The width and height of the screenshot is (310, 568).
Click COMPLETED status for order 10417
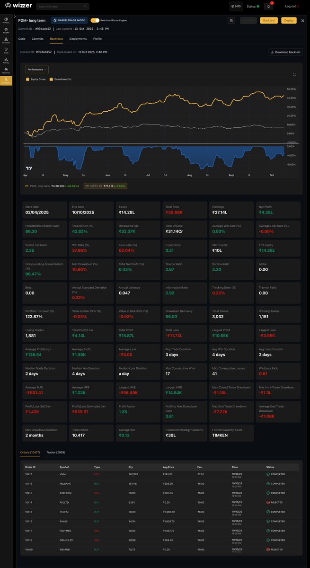pyautogui.click(x=275, y=474)
